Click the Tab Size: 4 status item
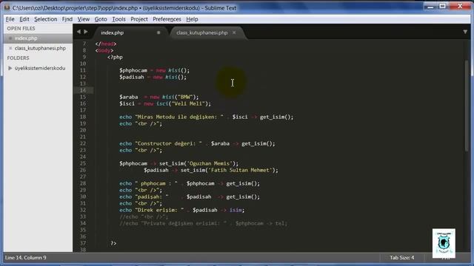This screenshot has height=266, width=474. pos(401,258)
